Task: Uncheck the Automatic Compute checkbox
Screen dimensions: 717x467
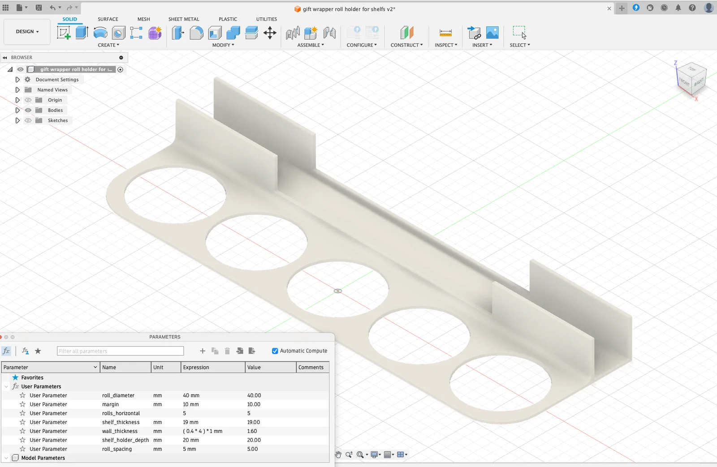Action: [275, 351]
